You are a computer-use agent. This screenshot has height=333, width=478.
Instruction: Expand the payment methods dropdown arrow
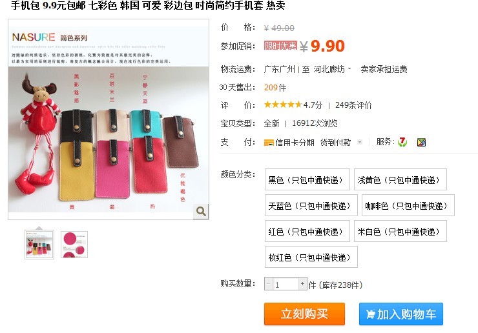click(x=360, y=142)
